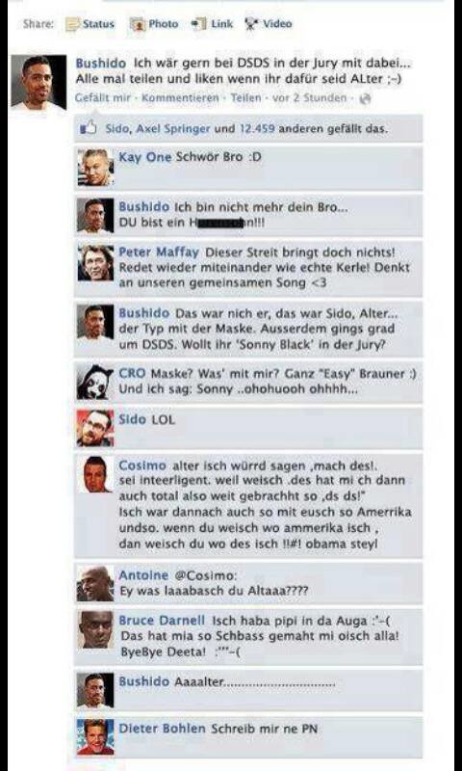Open Sido's avatar thumbnail
This screenshot has height=771, width=462.
coord(95,428)
